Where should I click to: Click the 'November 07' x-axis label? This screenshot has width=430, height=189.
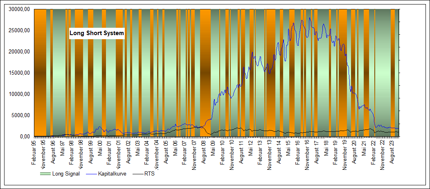pyautogui.click(x=194, y=155)
